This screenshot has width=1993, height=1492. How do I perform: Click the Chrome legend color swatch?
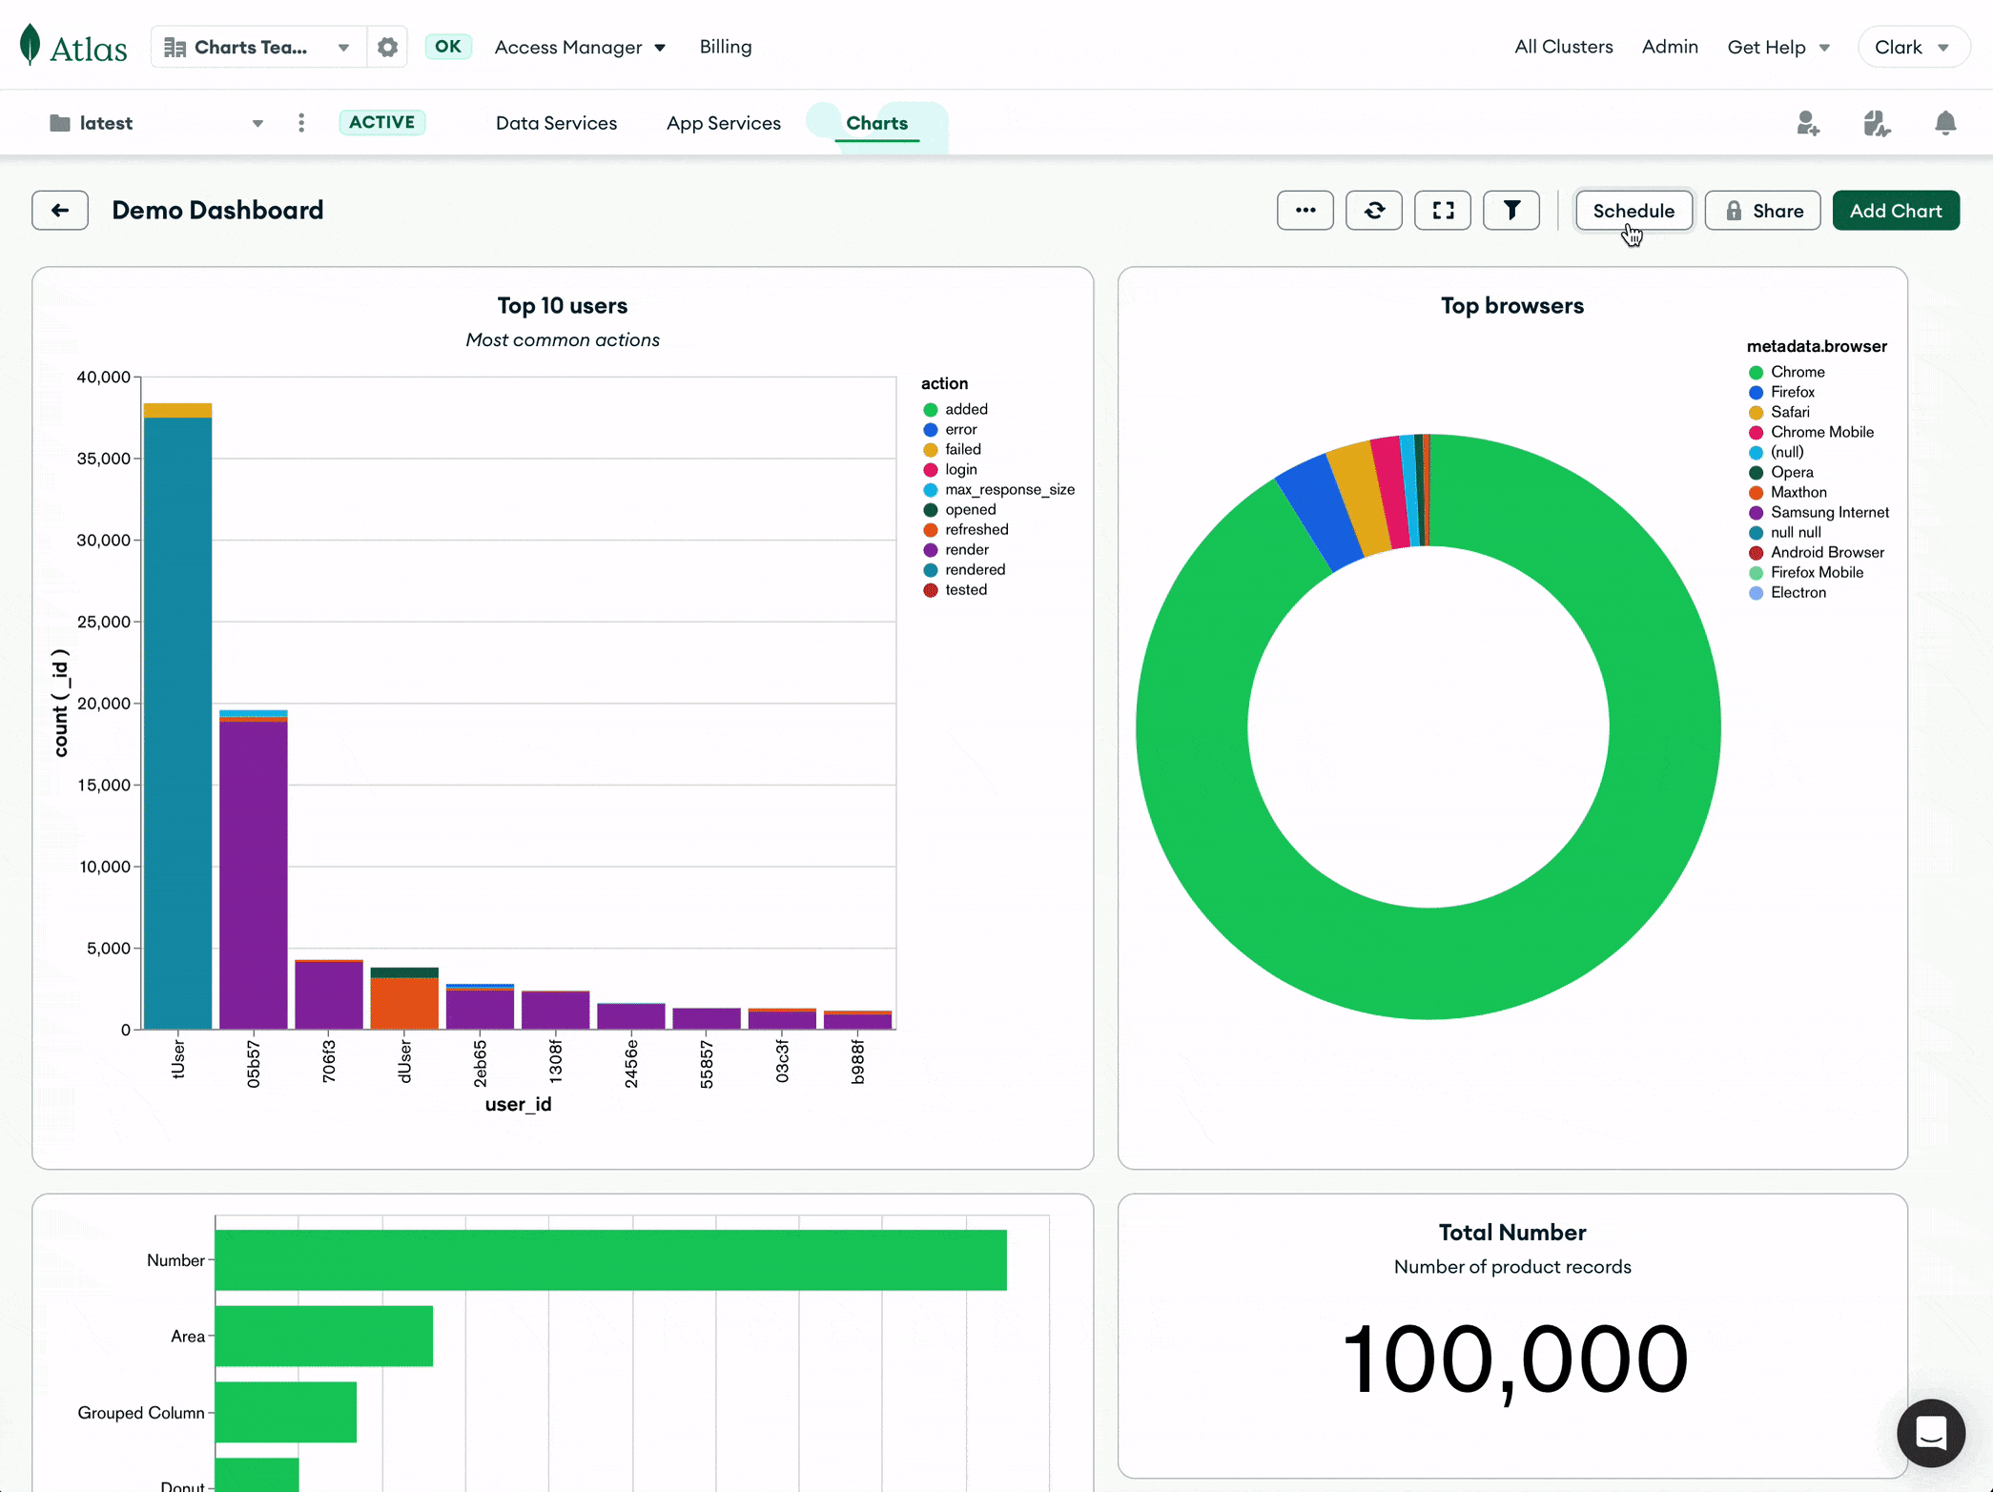(1756, 373)
